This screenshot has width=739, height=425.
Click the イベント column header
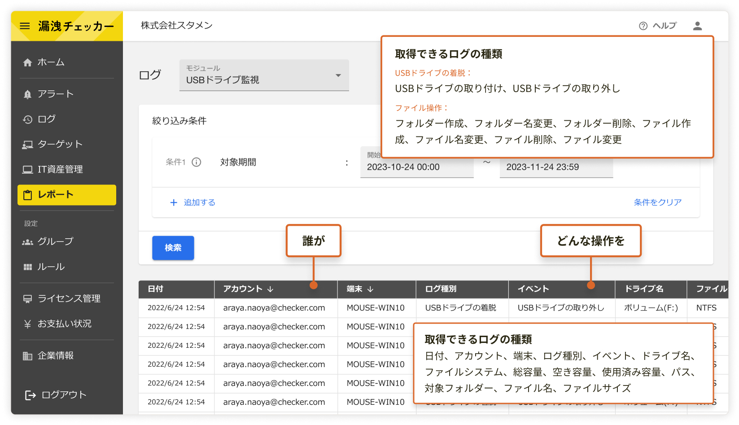click(561, 289)
